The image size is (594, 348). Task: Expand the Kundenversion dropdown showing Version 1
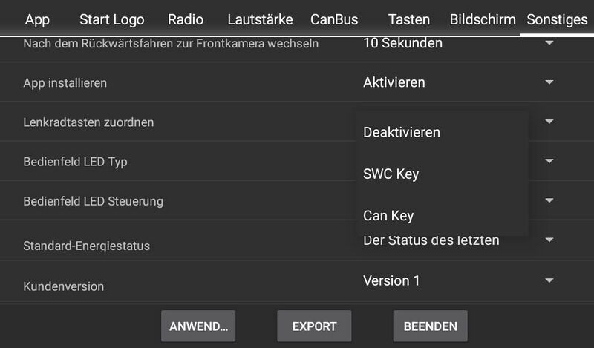[x=459, y=280]
